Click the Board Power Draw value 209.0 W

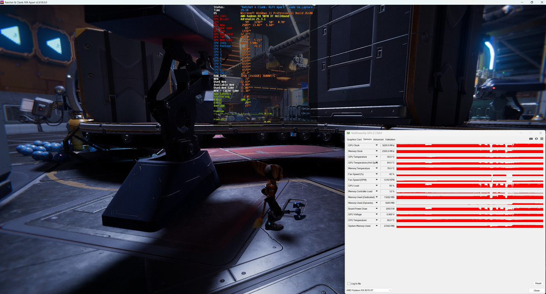click(388, 208)
